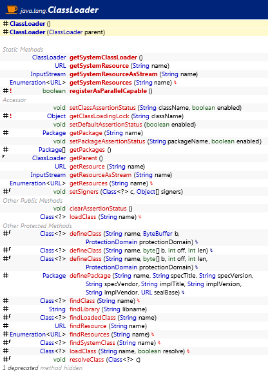Click the throws marker after getResources (String name)
The width and height of the screenshot is (268, 372).
click(151, 183)
